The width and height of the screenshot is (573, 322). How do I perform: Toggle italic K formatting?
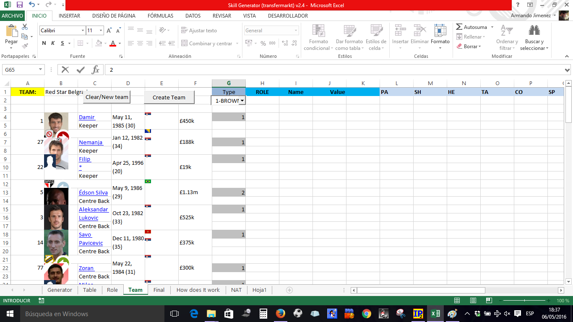[53, 43]
